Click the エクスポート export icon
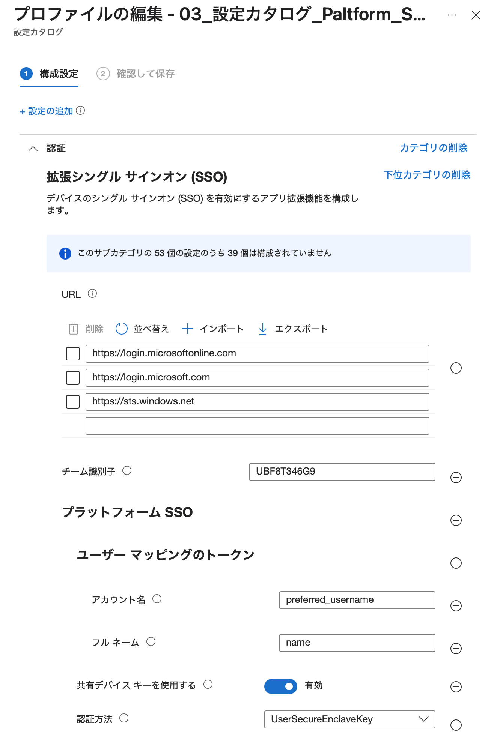The width and height of the screenshot is (491, 742). (x=262, y=328)
